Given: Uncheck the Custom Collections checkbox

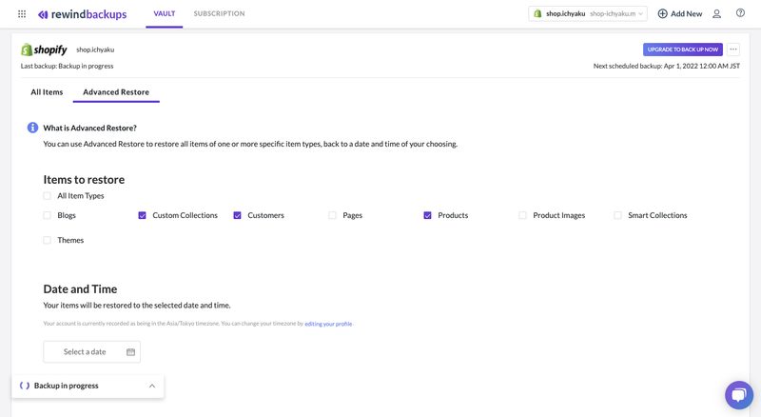Looking at the screenshot, I should click(x=142, y=215).
